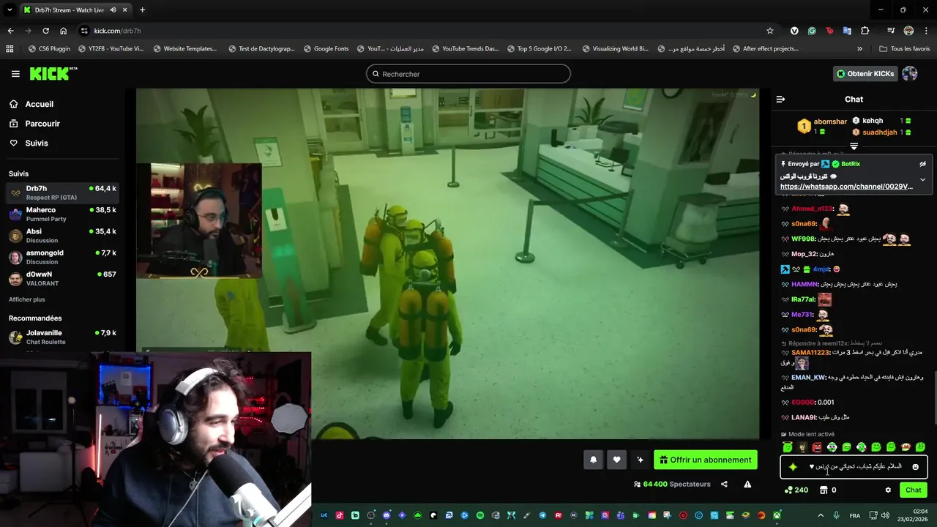
Task: Open a new browser tab
Action: [x=142, y=10]
